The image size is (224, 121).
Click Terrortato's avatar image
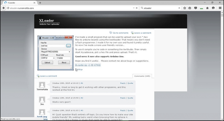point(42,85)
